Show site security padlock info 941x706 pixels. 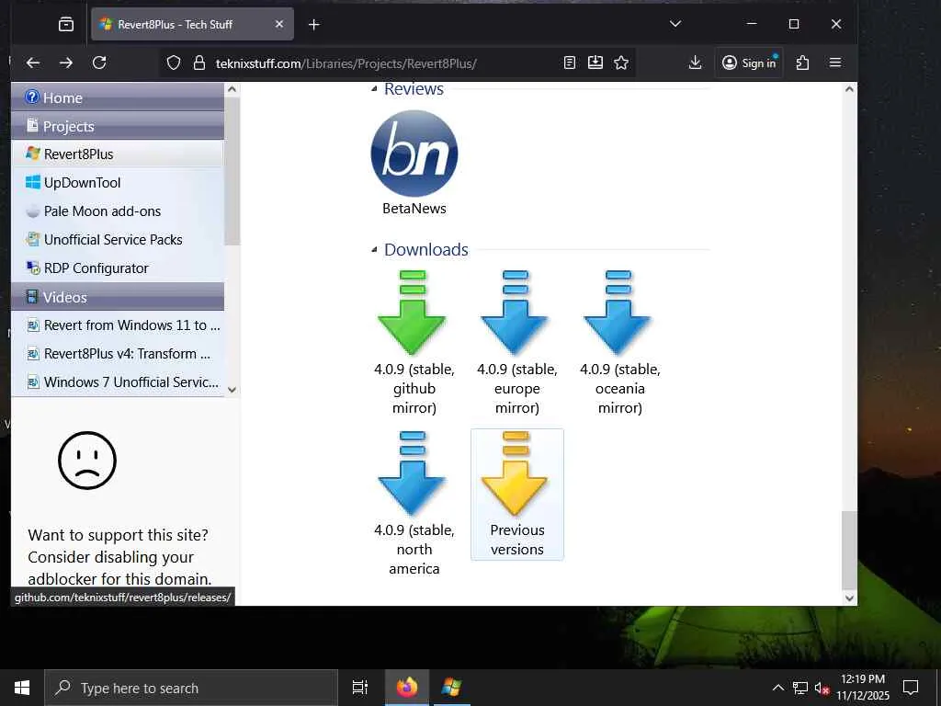point(199,63)
